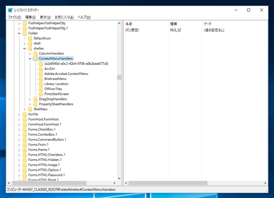Screen dimensions: 274x198
Task: Expand the PropertySheetHandlers key
Action: (30, 104)
